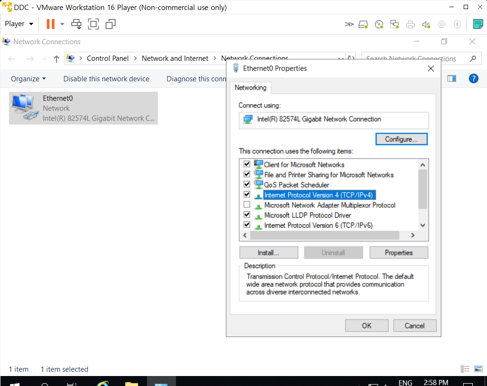Click the Install button
The width and height of the screenshot is (487, 386).
(x=269, y=253)
